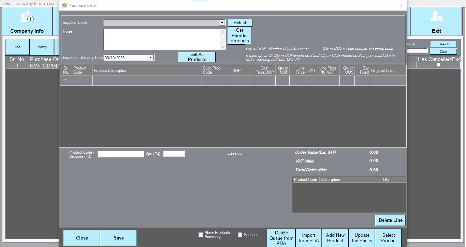Viewport: 466px width, 247px height.
Task: Close the Purchase Order dialog with X
Action: click(x=402, y=5)
